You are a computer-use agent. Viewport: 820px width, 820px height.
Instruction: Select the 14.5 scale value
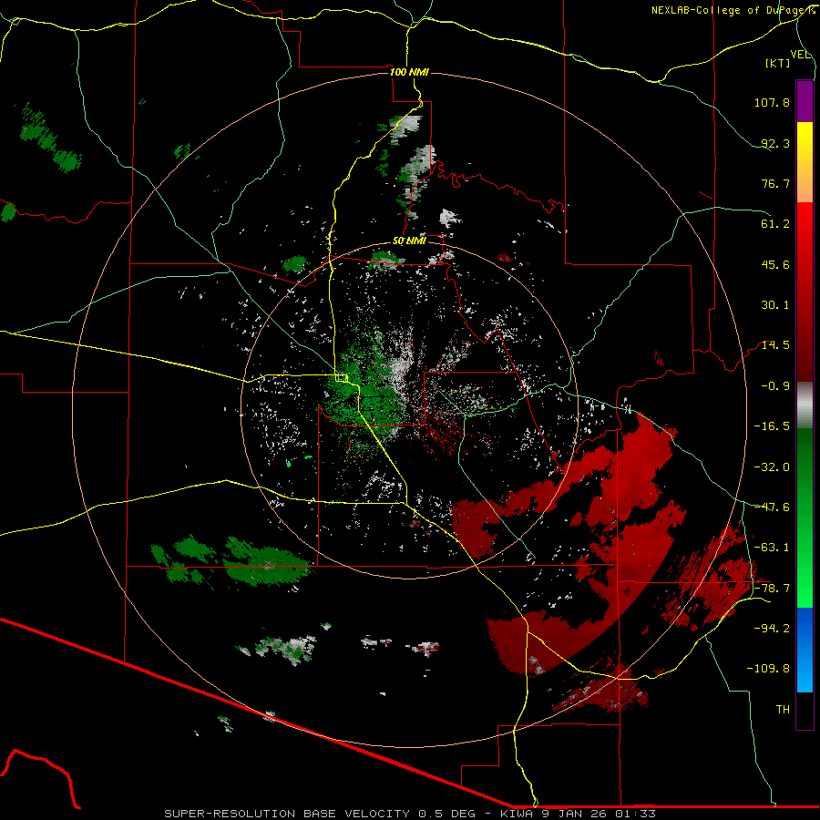[x=775, y=345]
